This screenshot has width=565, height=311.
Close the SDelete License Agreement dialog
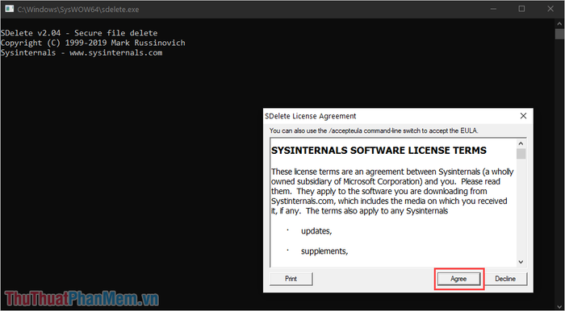(523, 116)
